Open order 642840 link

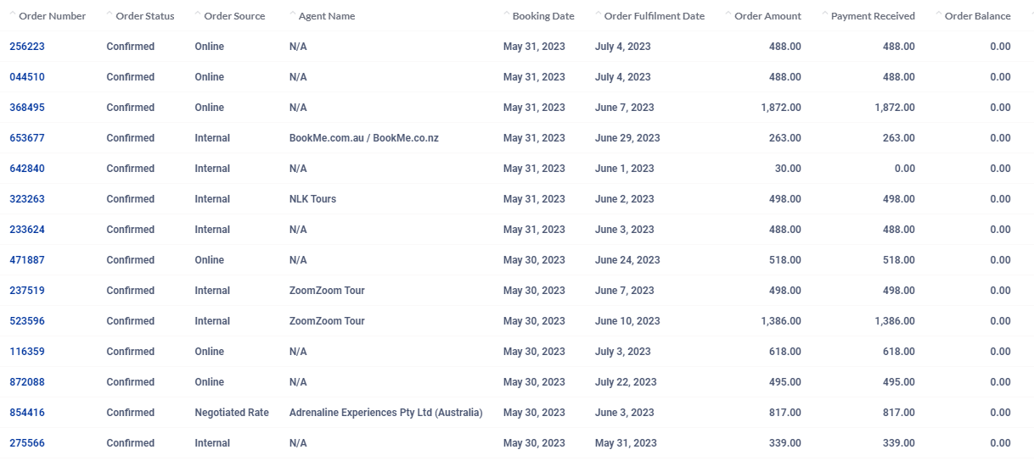(27, 169)
